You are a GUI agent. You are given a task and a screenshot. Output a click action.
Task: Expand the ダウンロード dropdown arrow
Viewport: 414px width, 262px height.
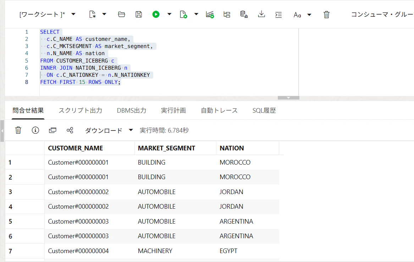131,130
